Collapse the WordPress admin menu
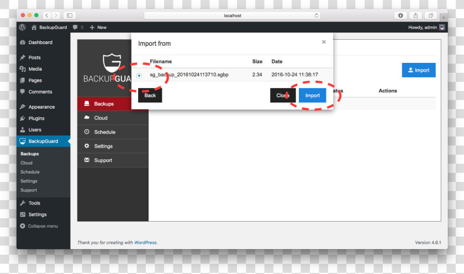464x274 pixels. click(39, 226)
